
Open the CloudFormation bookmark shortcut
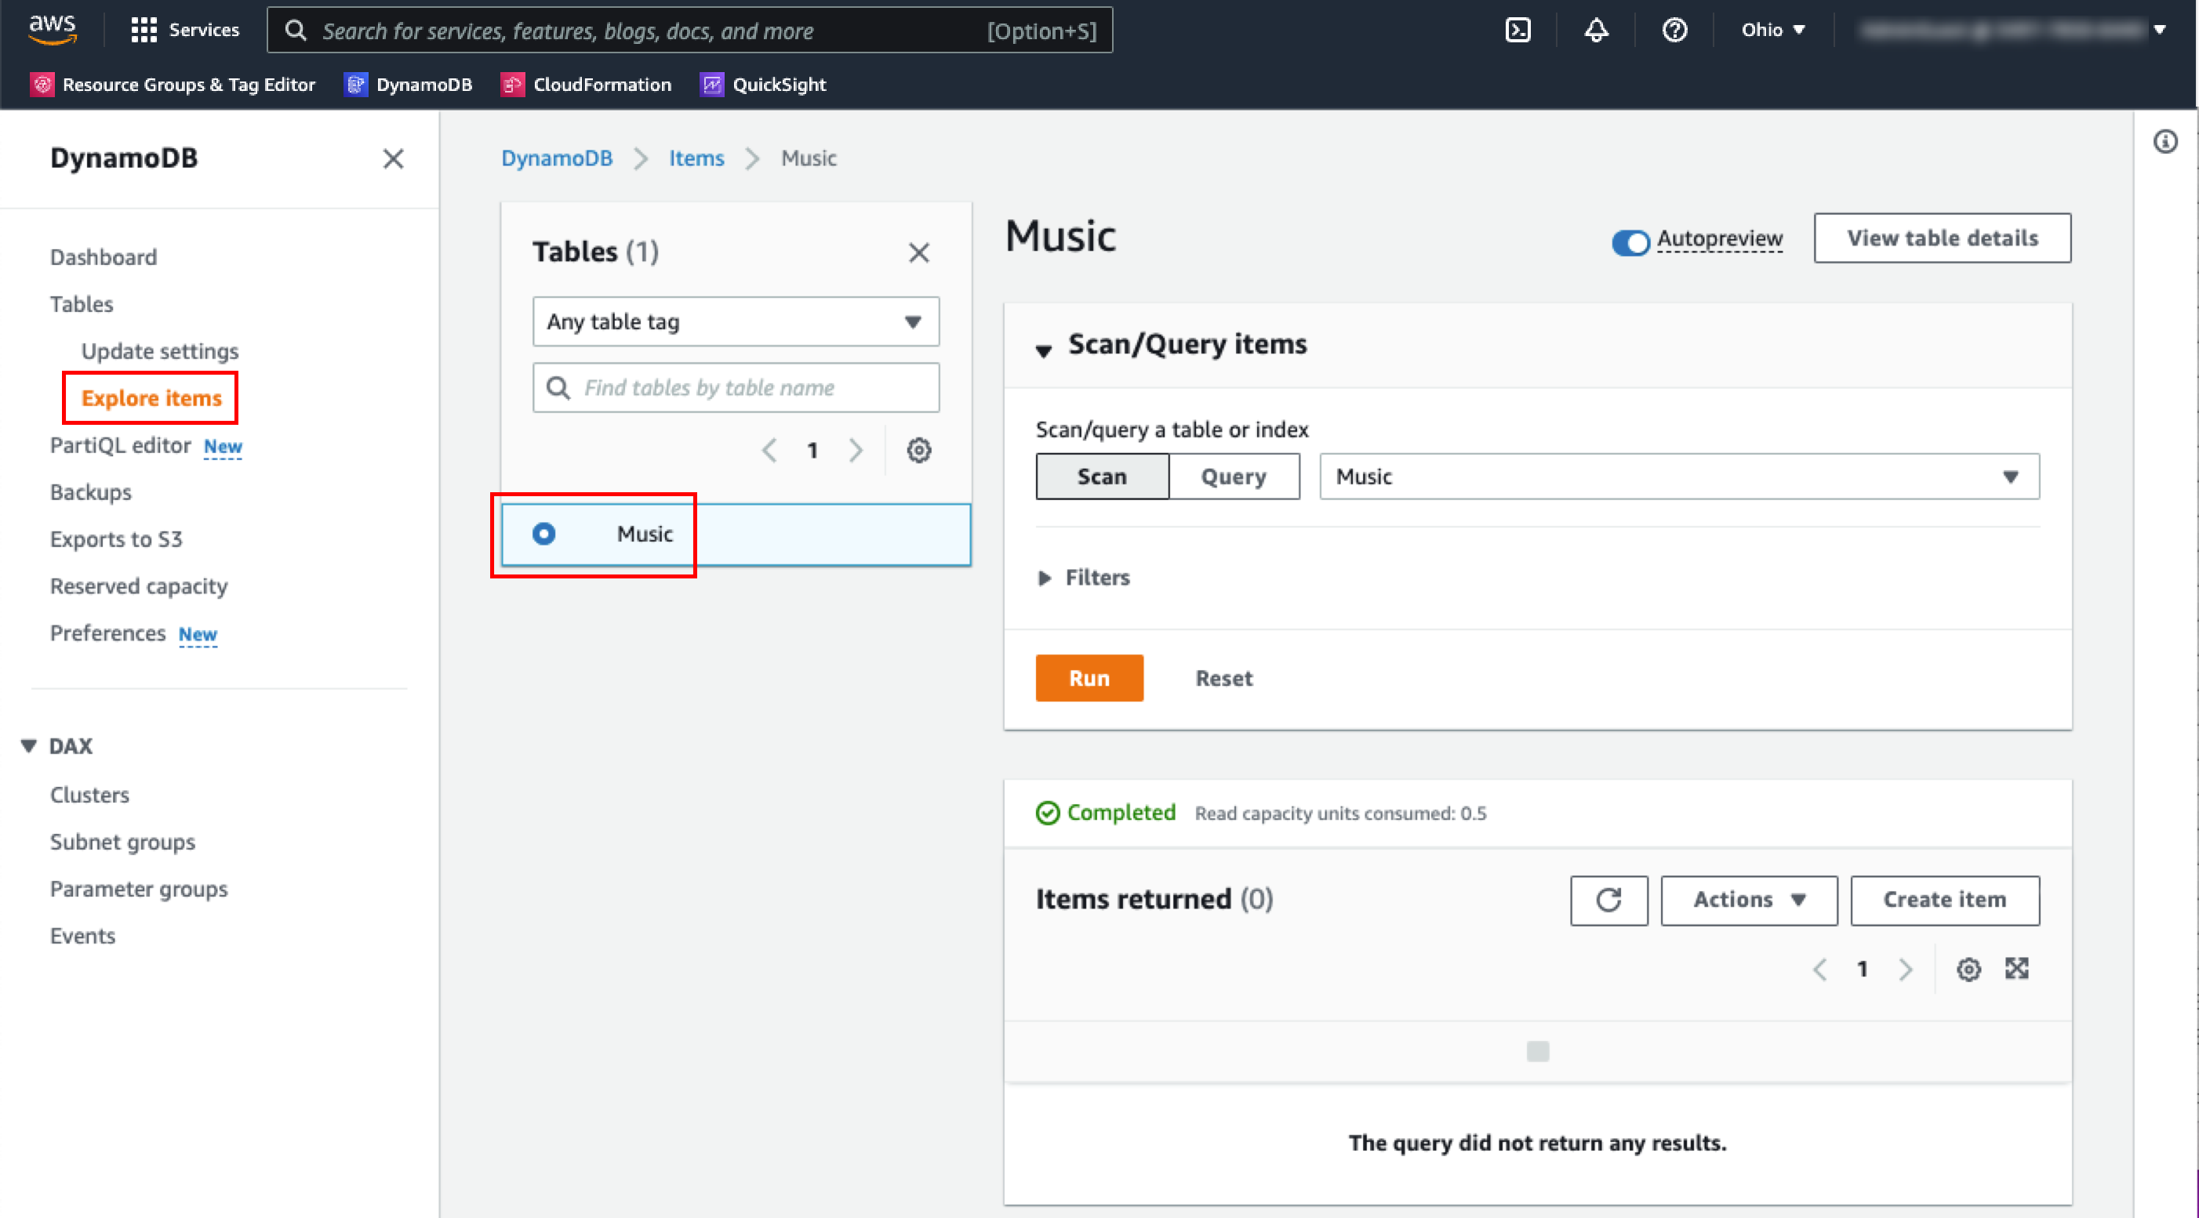tap(586, 85)
